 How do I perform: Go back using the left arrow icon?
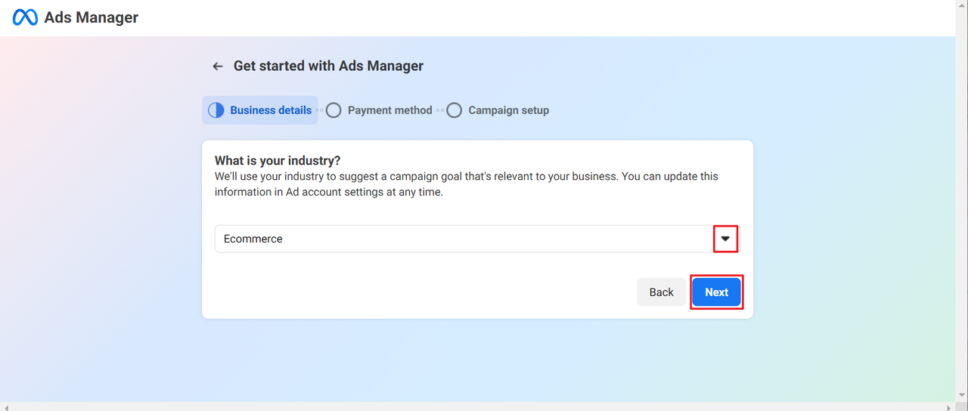(x=218, y=66)
